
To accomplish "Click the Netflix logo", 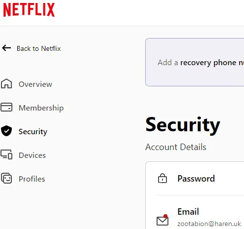I will [29, 9].
